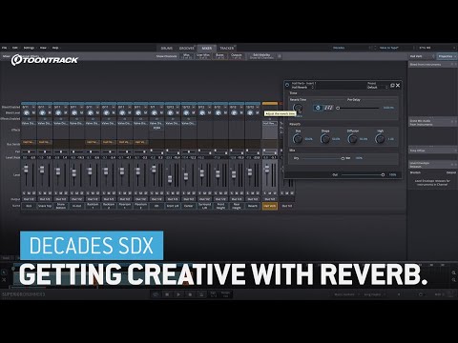This screenshot has height=343, width=458.
Task: Solo the Kick channel
Action: 24,193
